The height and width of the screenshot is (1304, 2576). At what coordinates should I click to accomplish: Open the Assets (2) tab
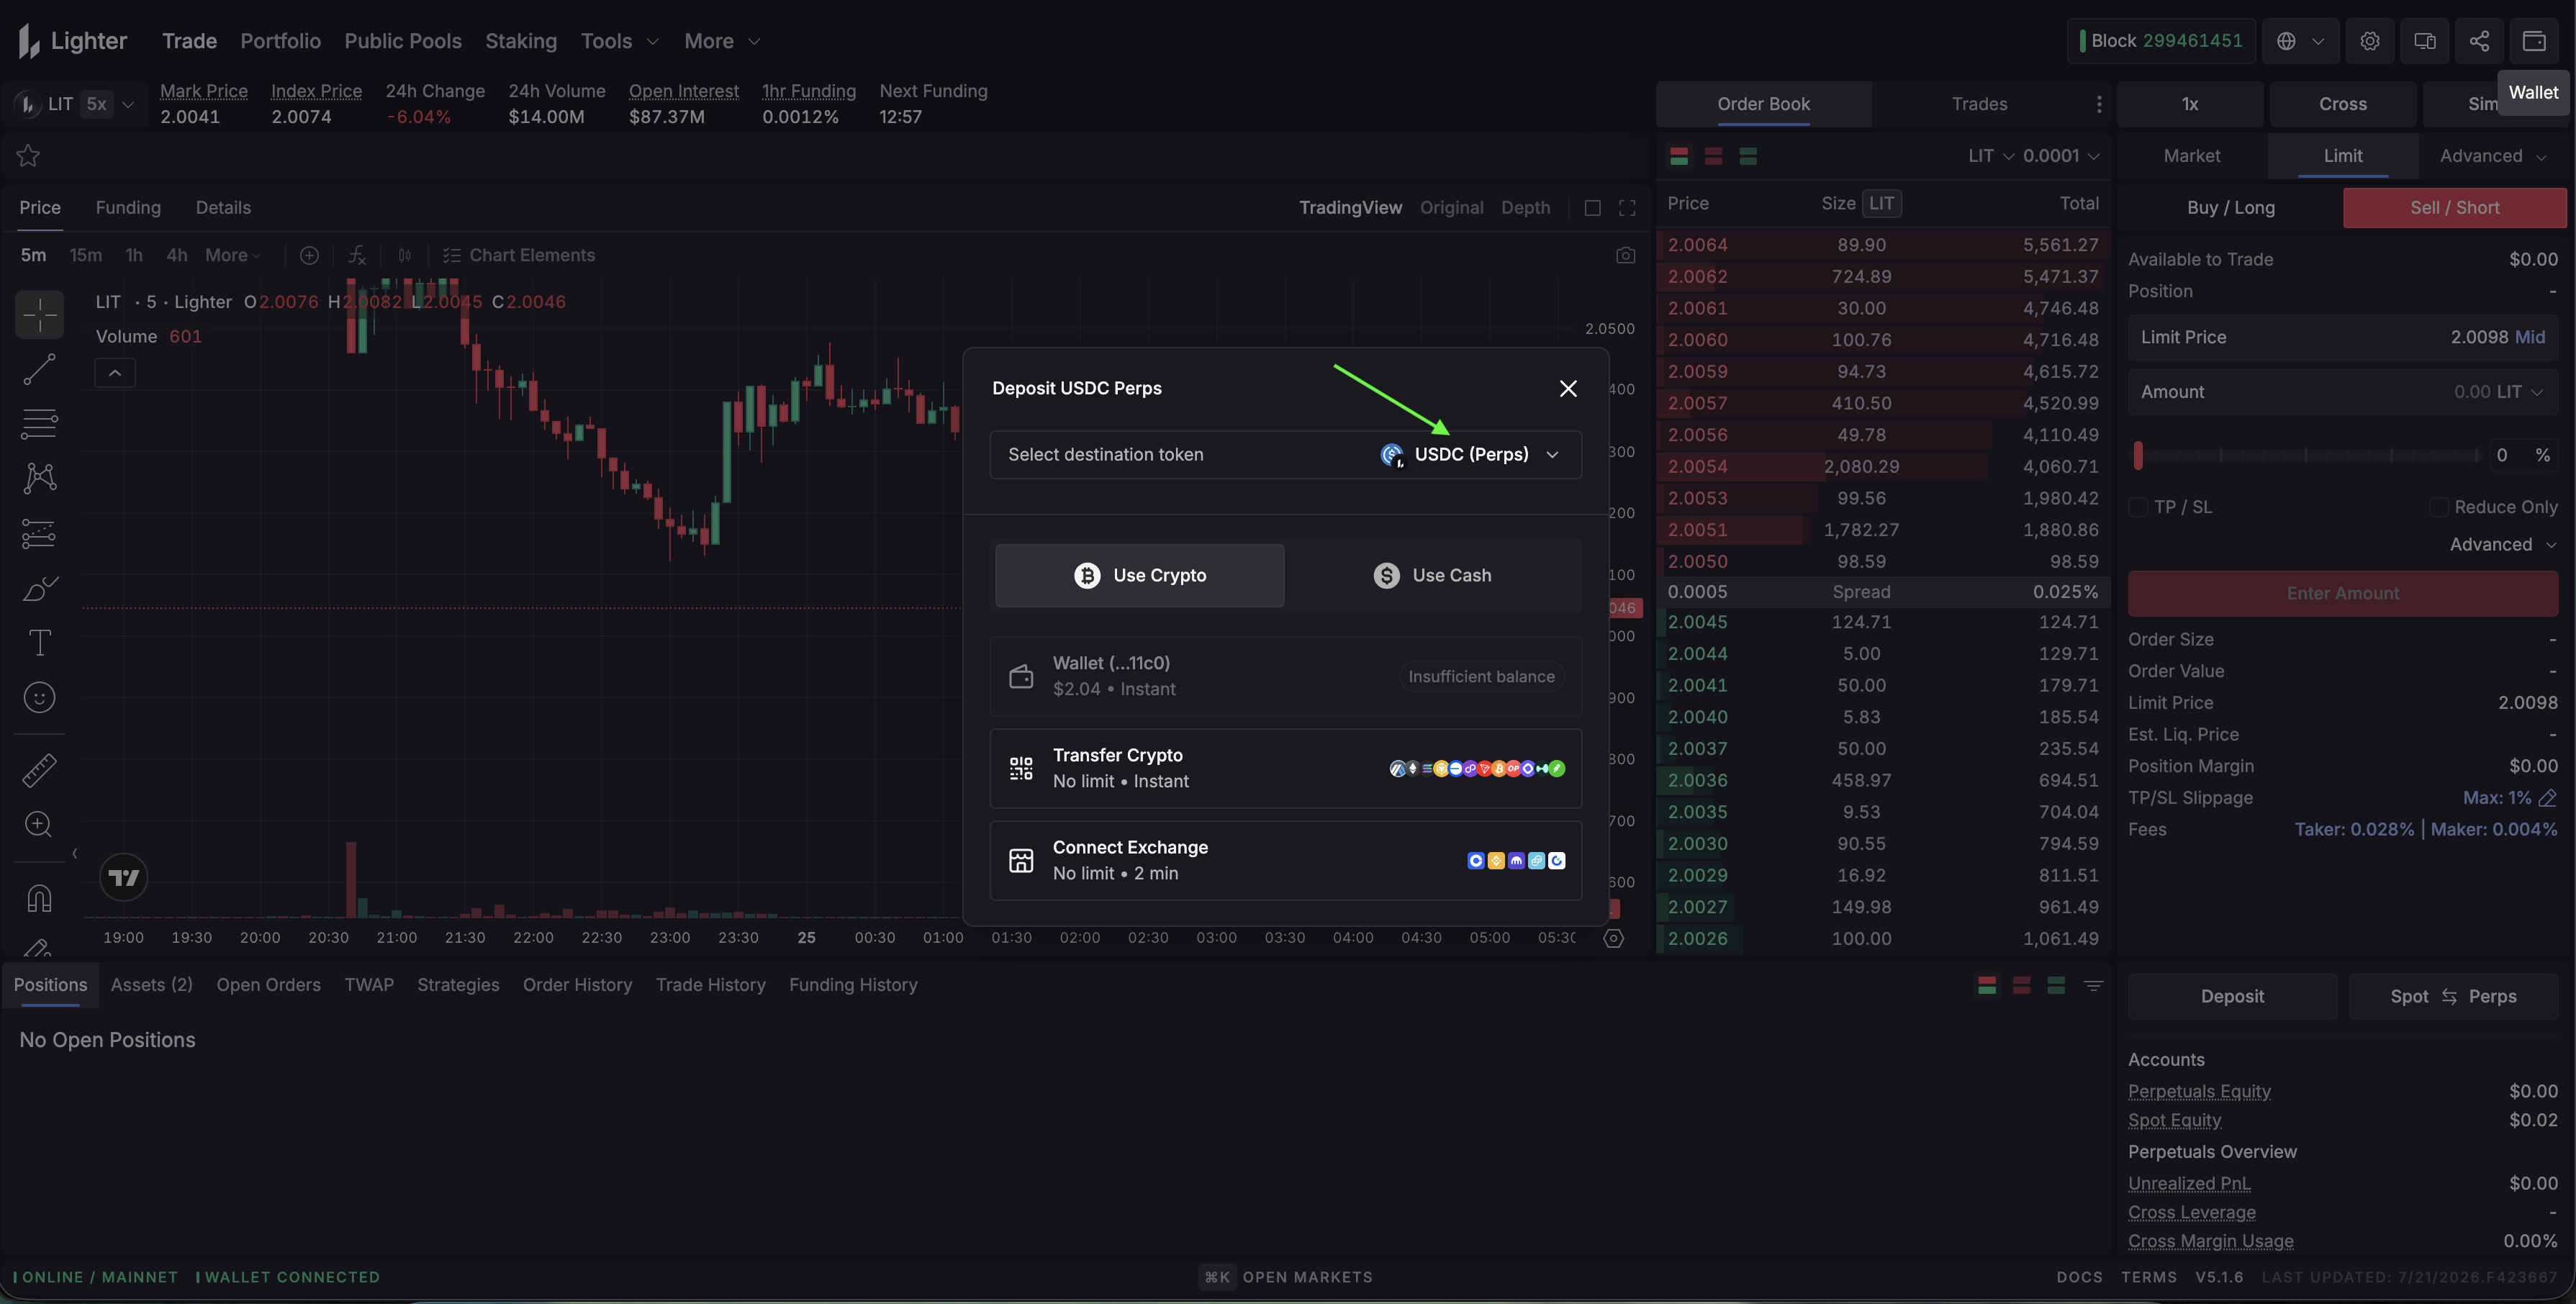pyautogui.click(x=151, y=985)
